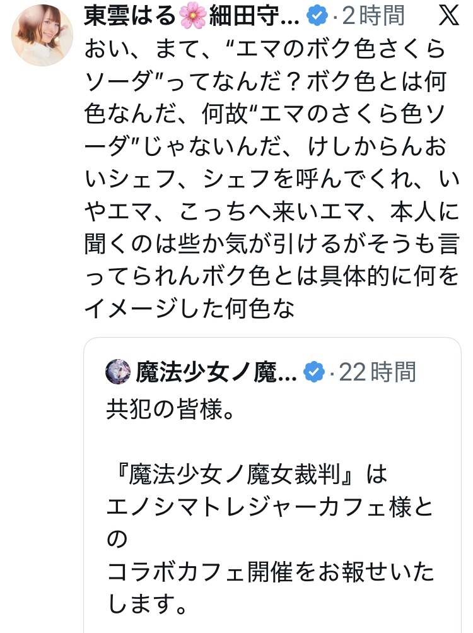Image resolution: width=473 pixels, height=633 pixels.
Task: Click the 『魔法少女ノ魔女裁判』 title text
Action: coord(238,475)
